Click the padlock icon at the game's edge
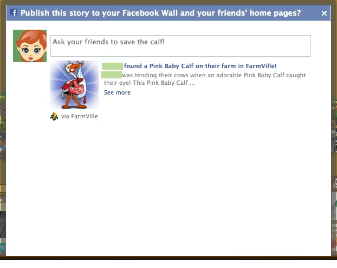Screen dimensions: 337x268 point(335,183)
